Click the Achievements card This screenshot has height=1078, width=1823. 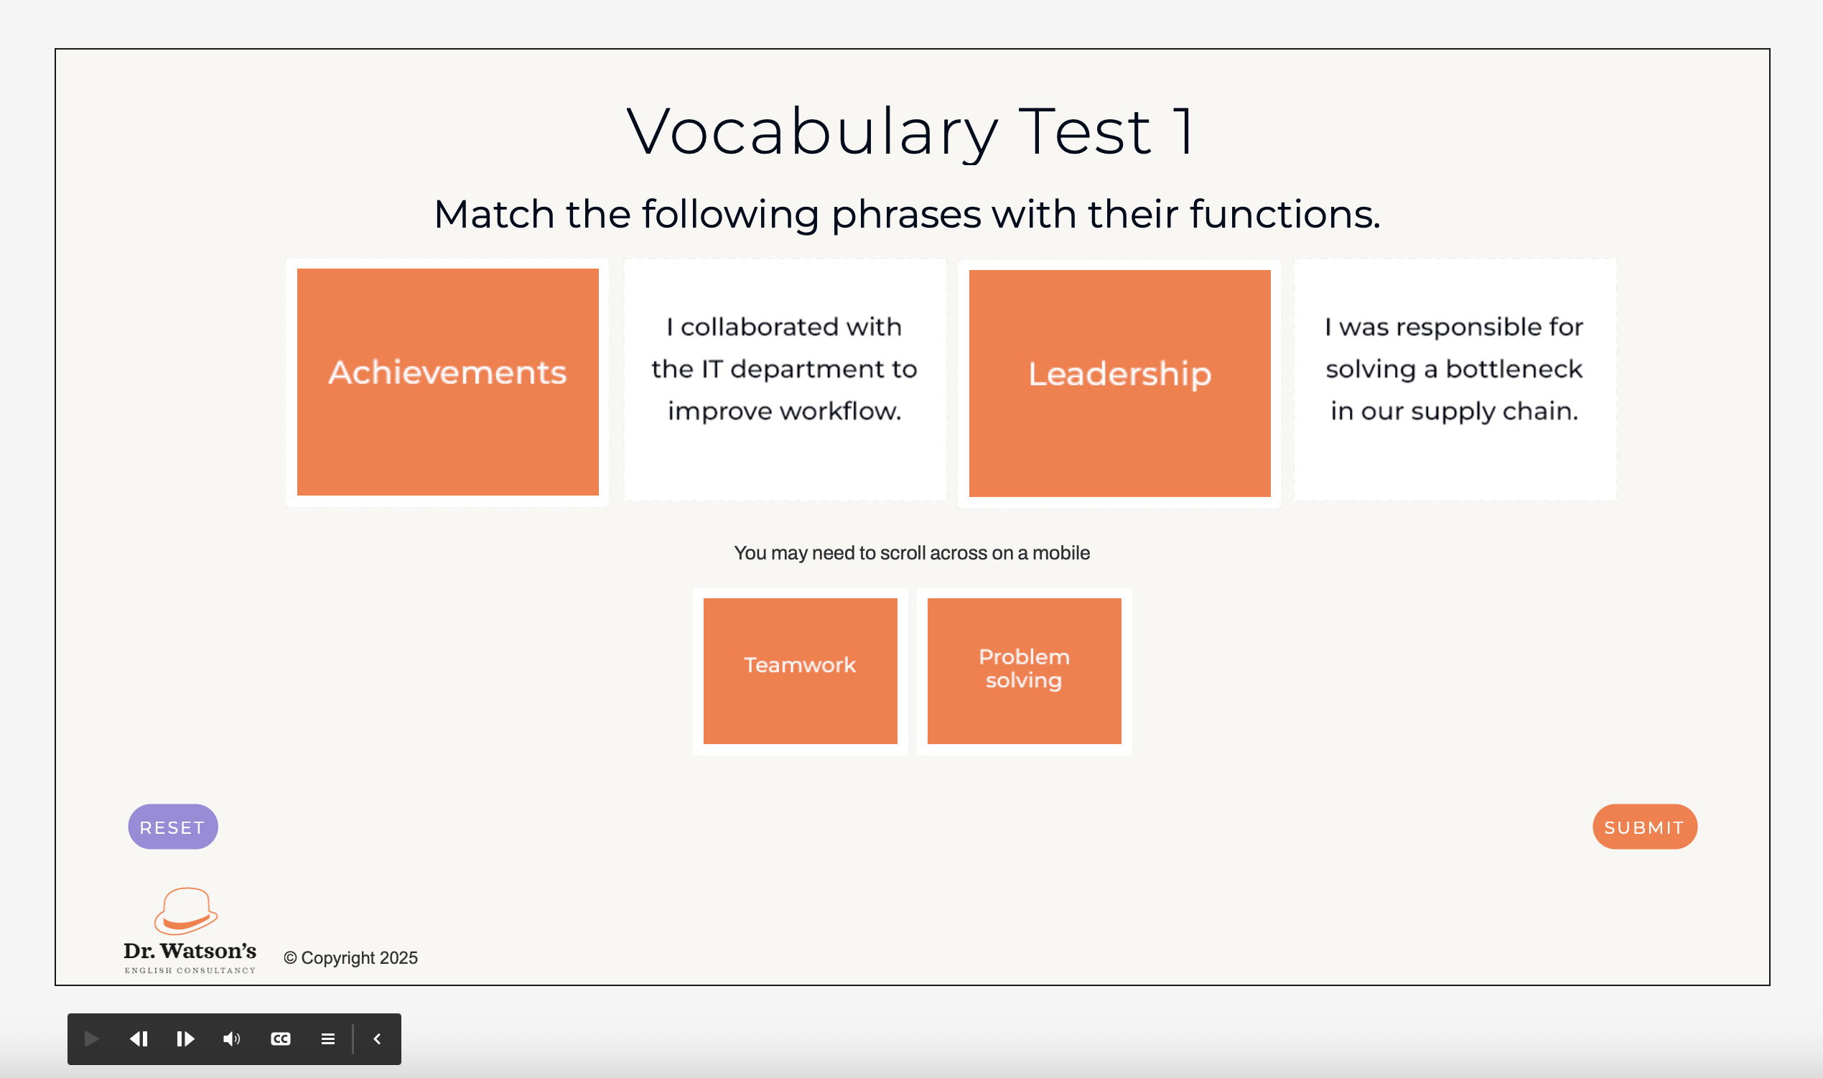pos(448,382)
